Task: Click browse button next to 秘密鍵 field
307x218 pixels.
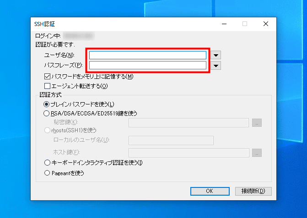Action: tap(257, 123)
